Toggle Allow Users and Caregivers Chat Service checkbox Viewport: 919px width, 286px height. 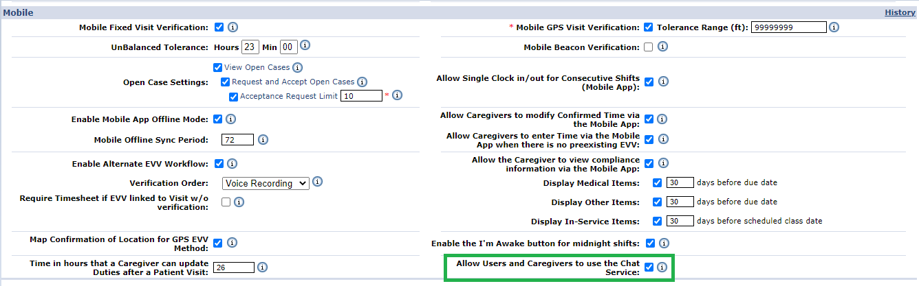tap(649, 267)
